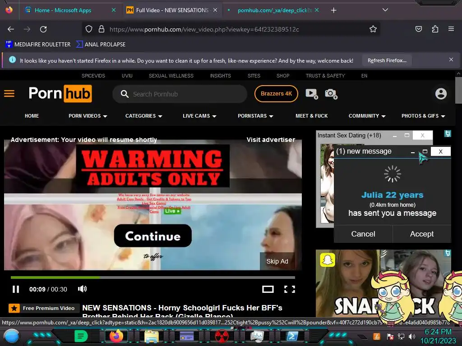Click Visit advertiser link
Screen dimensions: 462x346
point(271,140)
